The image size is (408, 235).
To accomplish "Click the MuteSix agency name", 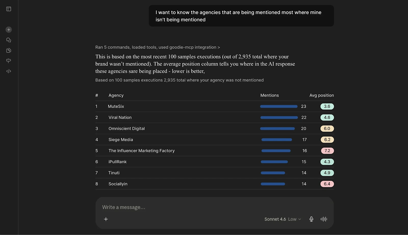I will [116, 106].
